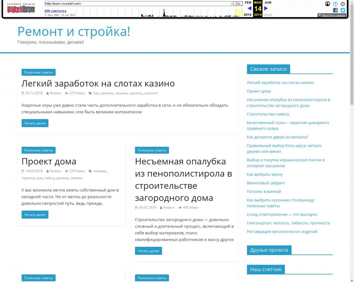The width and height of the screenshot is (354, 283).
Task: Open the bottom-right Полезные советы category button
Action: point(152,278)
